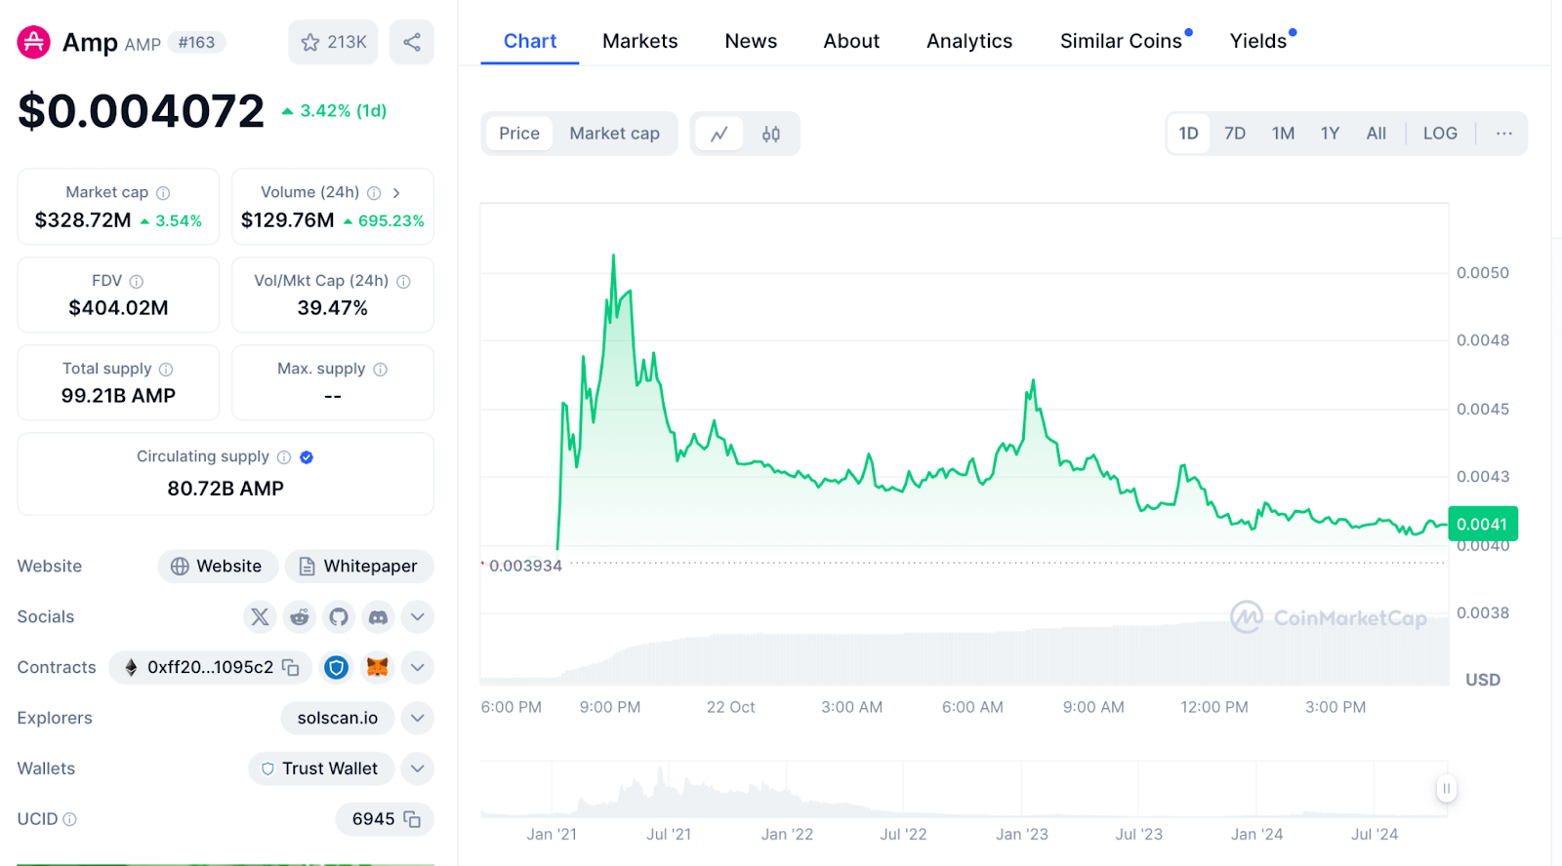
Task: Switch to candlestick chart view icon
Action: click(x=771, y=134)
